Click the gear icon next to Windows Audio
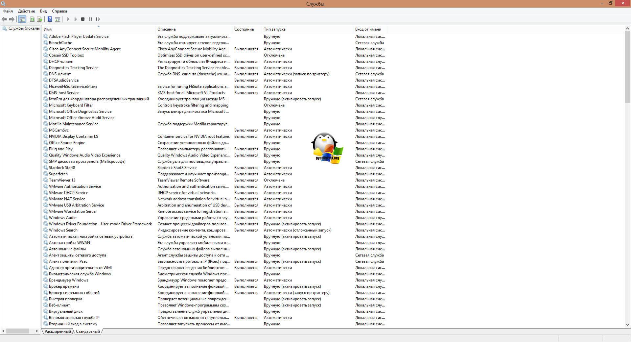Viewport: 631px width, 342px height. 46,218
